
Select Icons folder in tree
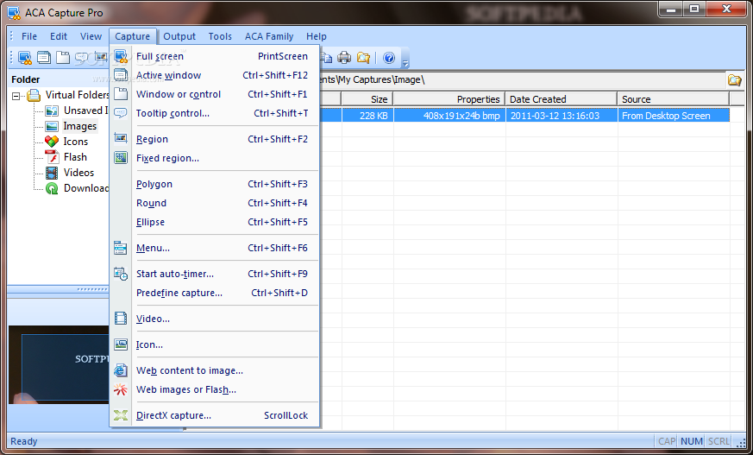(x=75, y=142)
